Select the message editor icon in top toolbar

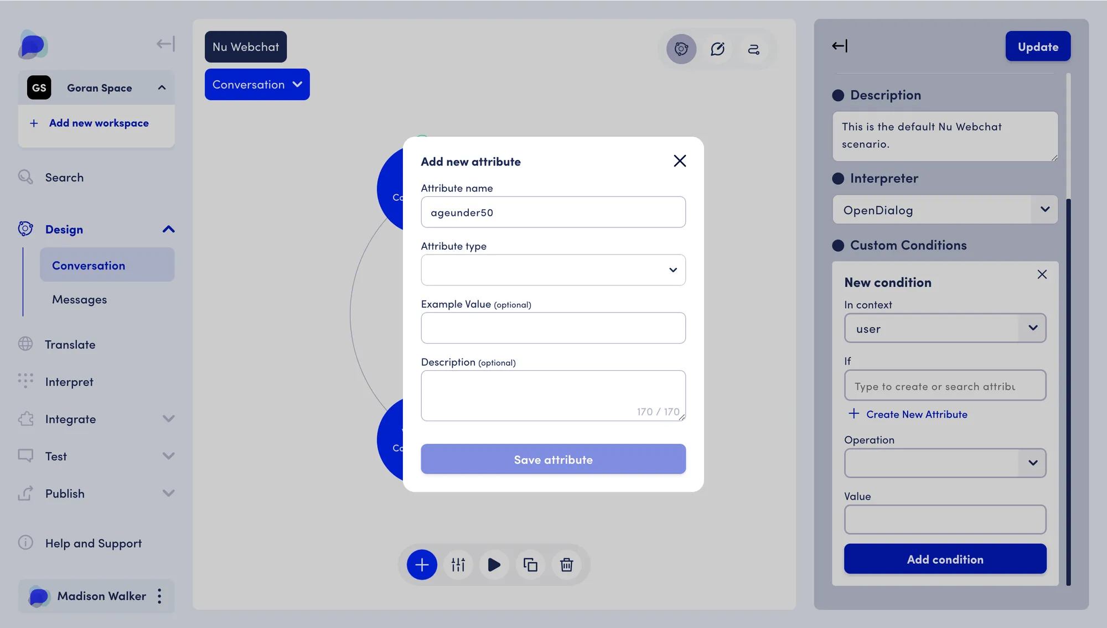coord(717,49)
